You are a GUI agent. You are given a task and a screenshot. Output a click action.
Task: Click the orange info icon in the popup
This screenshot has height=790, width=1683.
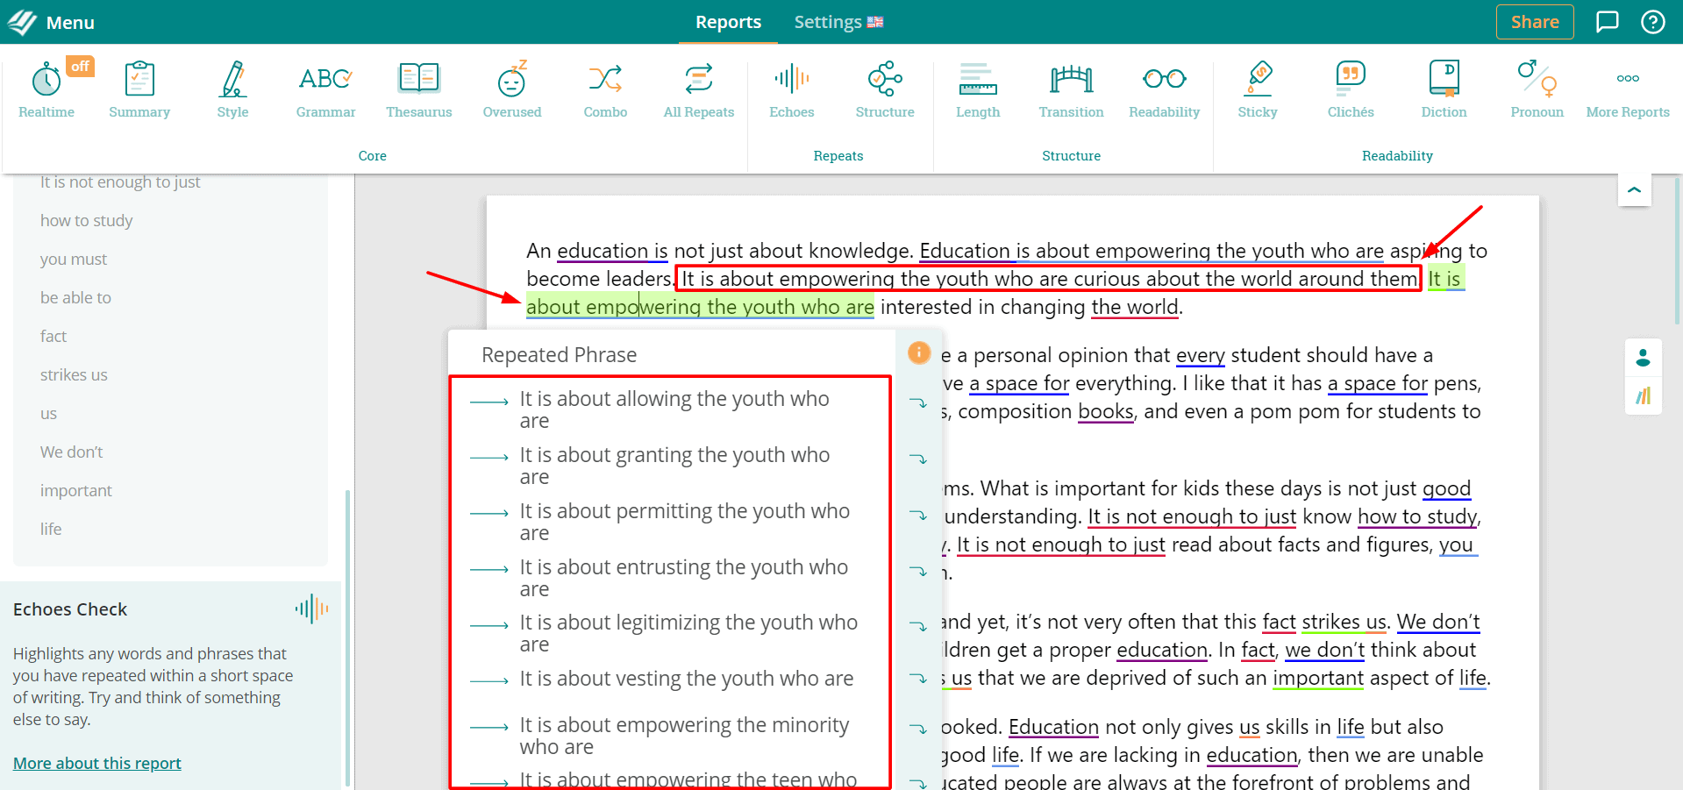(918, 352)
